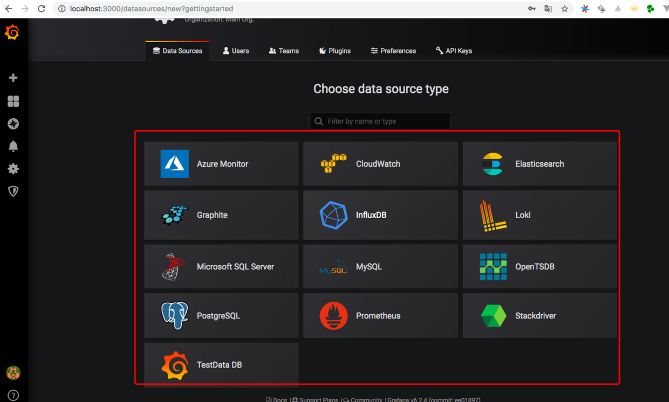Open the Configuration gear icon
669x402 pixels.
click(13, 169)
